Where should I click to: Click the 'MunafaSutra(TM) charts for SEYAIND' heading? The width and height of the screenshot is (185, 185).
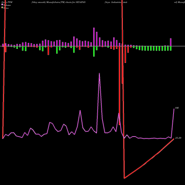(66, 2)
